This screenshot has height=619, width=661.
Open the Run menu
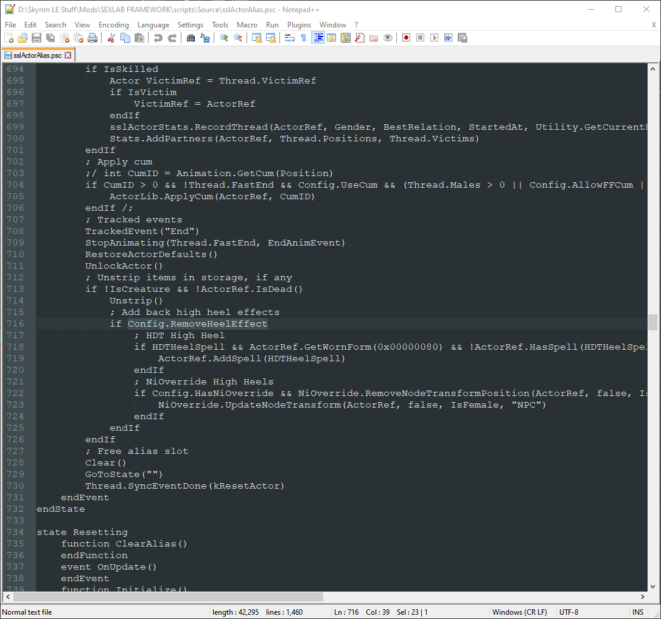272,25
